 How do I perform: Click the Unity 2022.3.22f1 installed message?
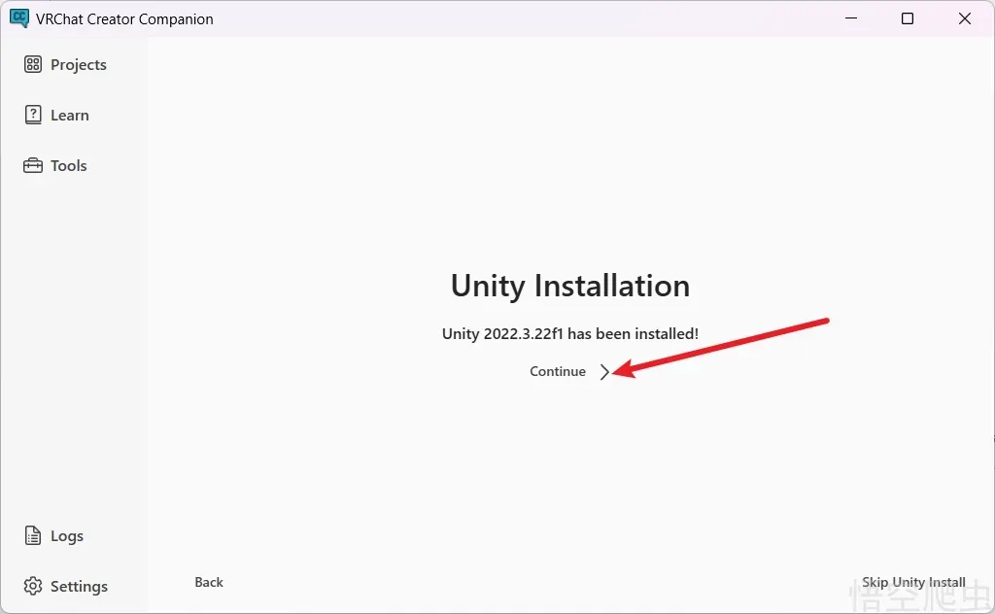pyautogui.click(x=570, y=333)
